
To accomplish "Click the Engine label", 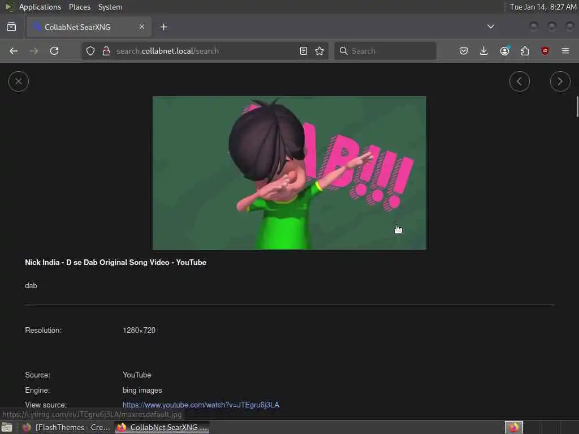I will (37, 390).
